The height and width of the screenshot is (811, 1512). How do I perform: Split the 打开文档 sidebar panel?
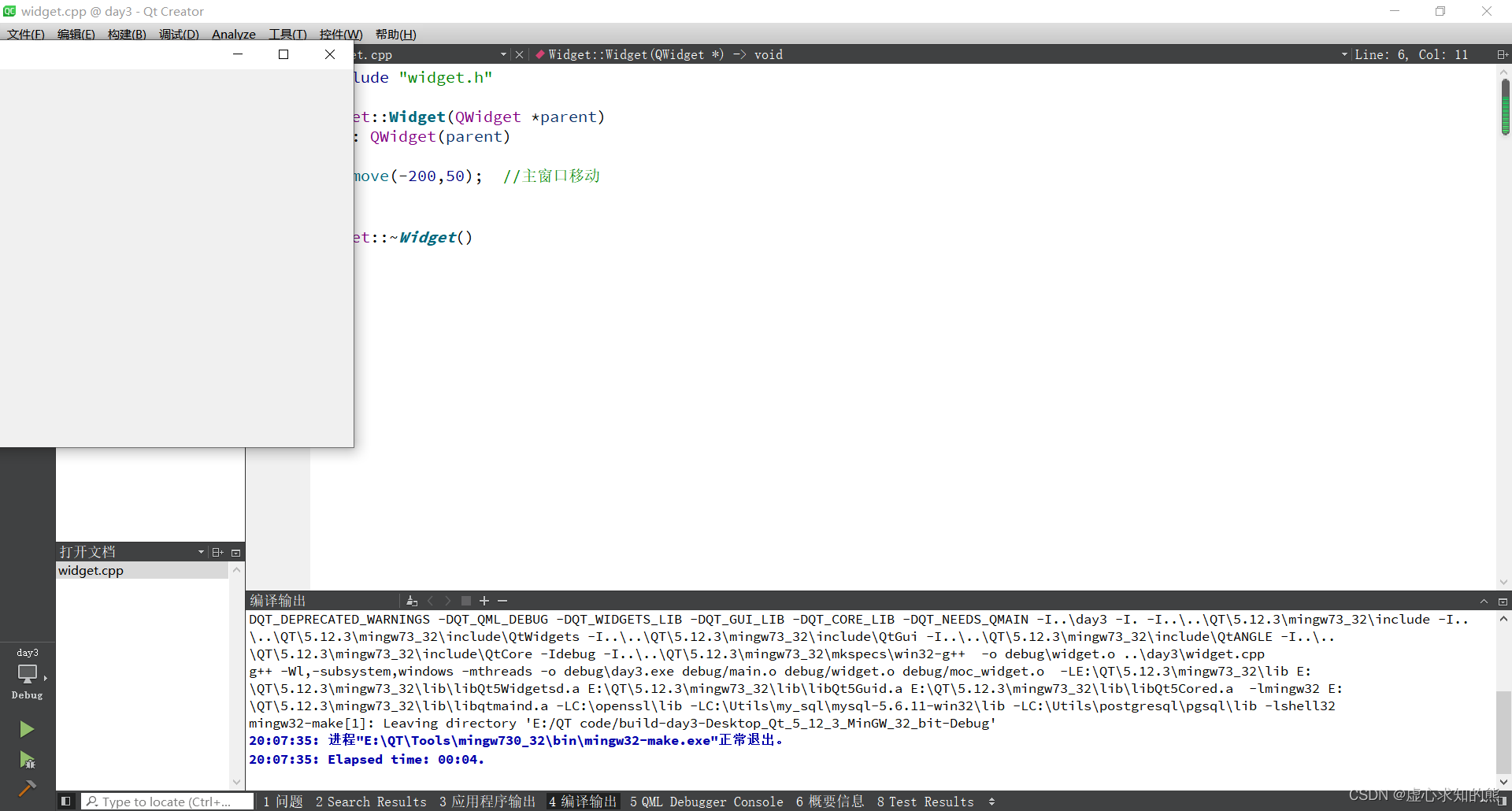click(x=218, y=552)
